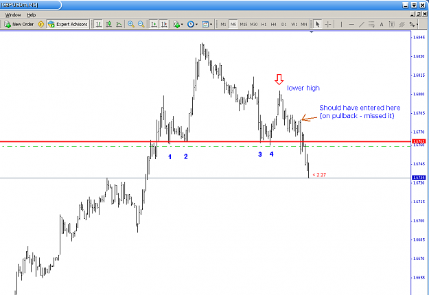Open the Indicators list button
The image size is (429, 295).
[176, 24]
